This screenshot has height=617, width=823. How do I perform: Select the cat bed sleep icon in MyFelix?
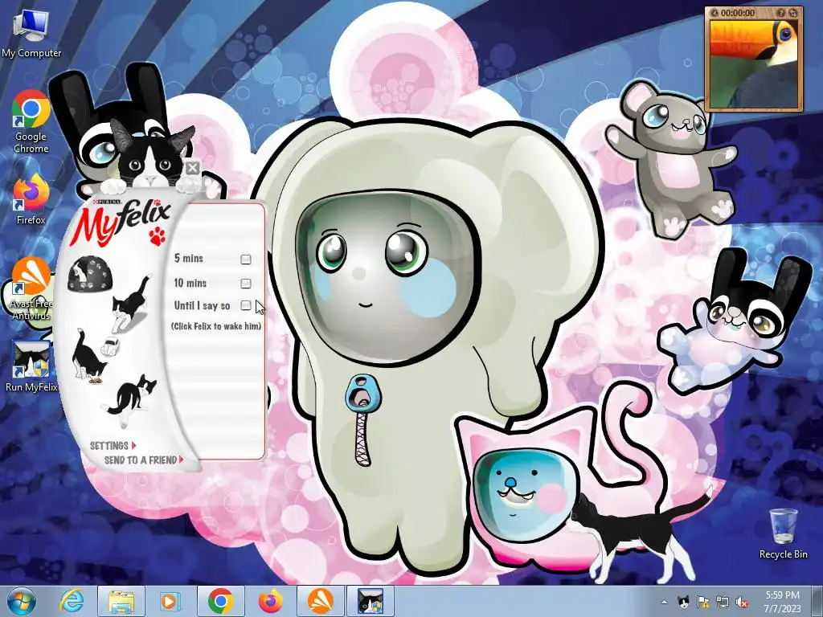[90, 273]
